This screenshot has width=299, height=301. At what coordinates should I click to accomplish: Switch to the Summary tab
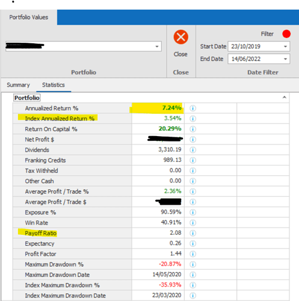(18, 85)
